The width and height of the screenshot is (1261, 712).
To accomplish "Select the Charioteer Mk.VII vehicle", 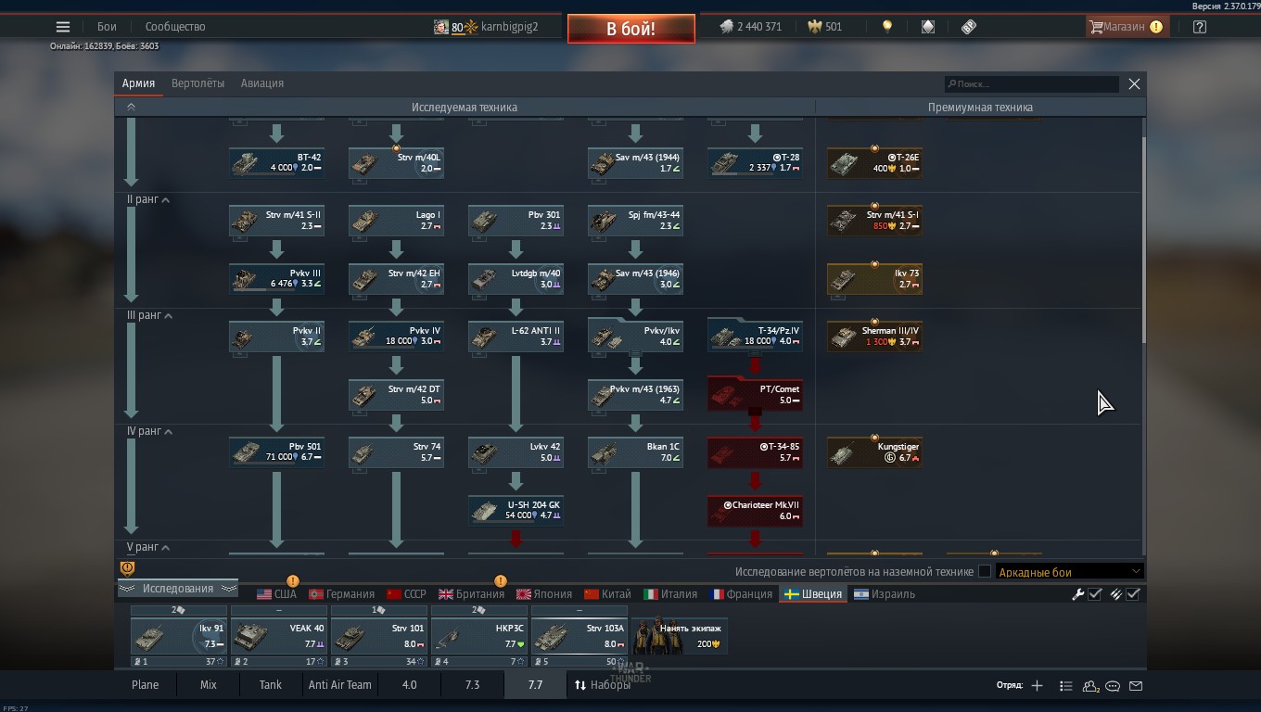I will coord(755,511).
